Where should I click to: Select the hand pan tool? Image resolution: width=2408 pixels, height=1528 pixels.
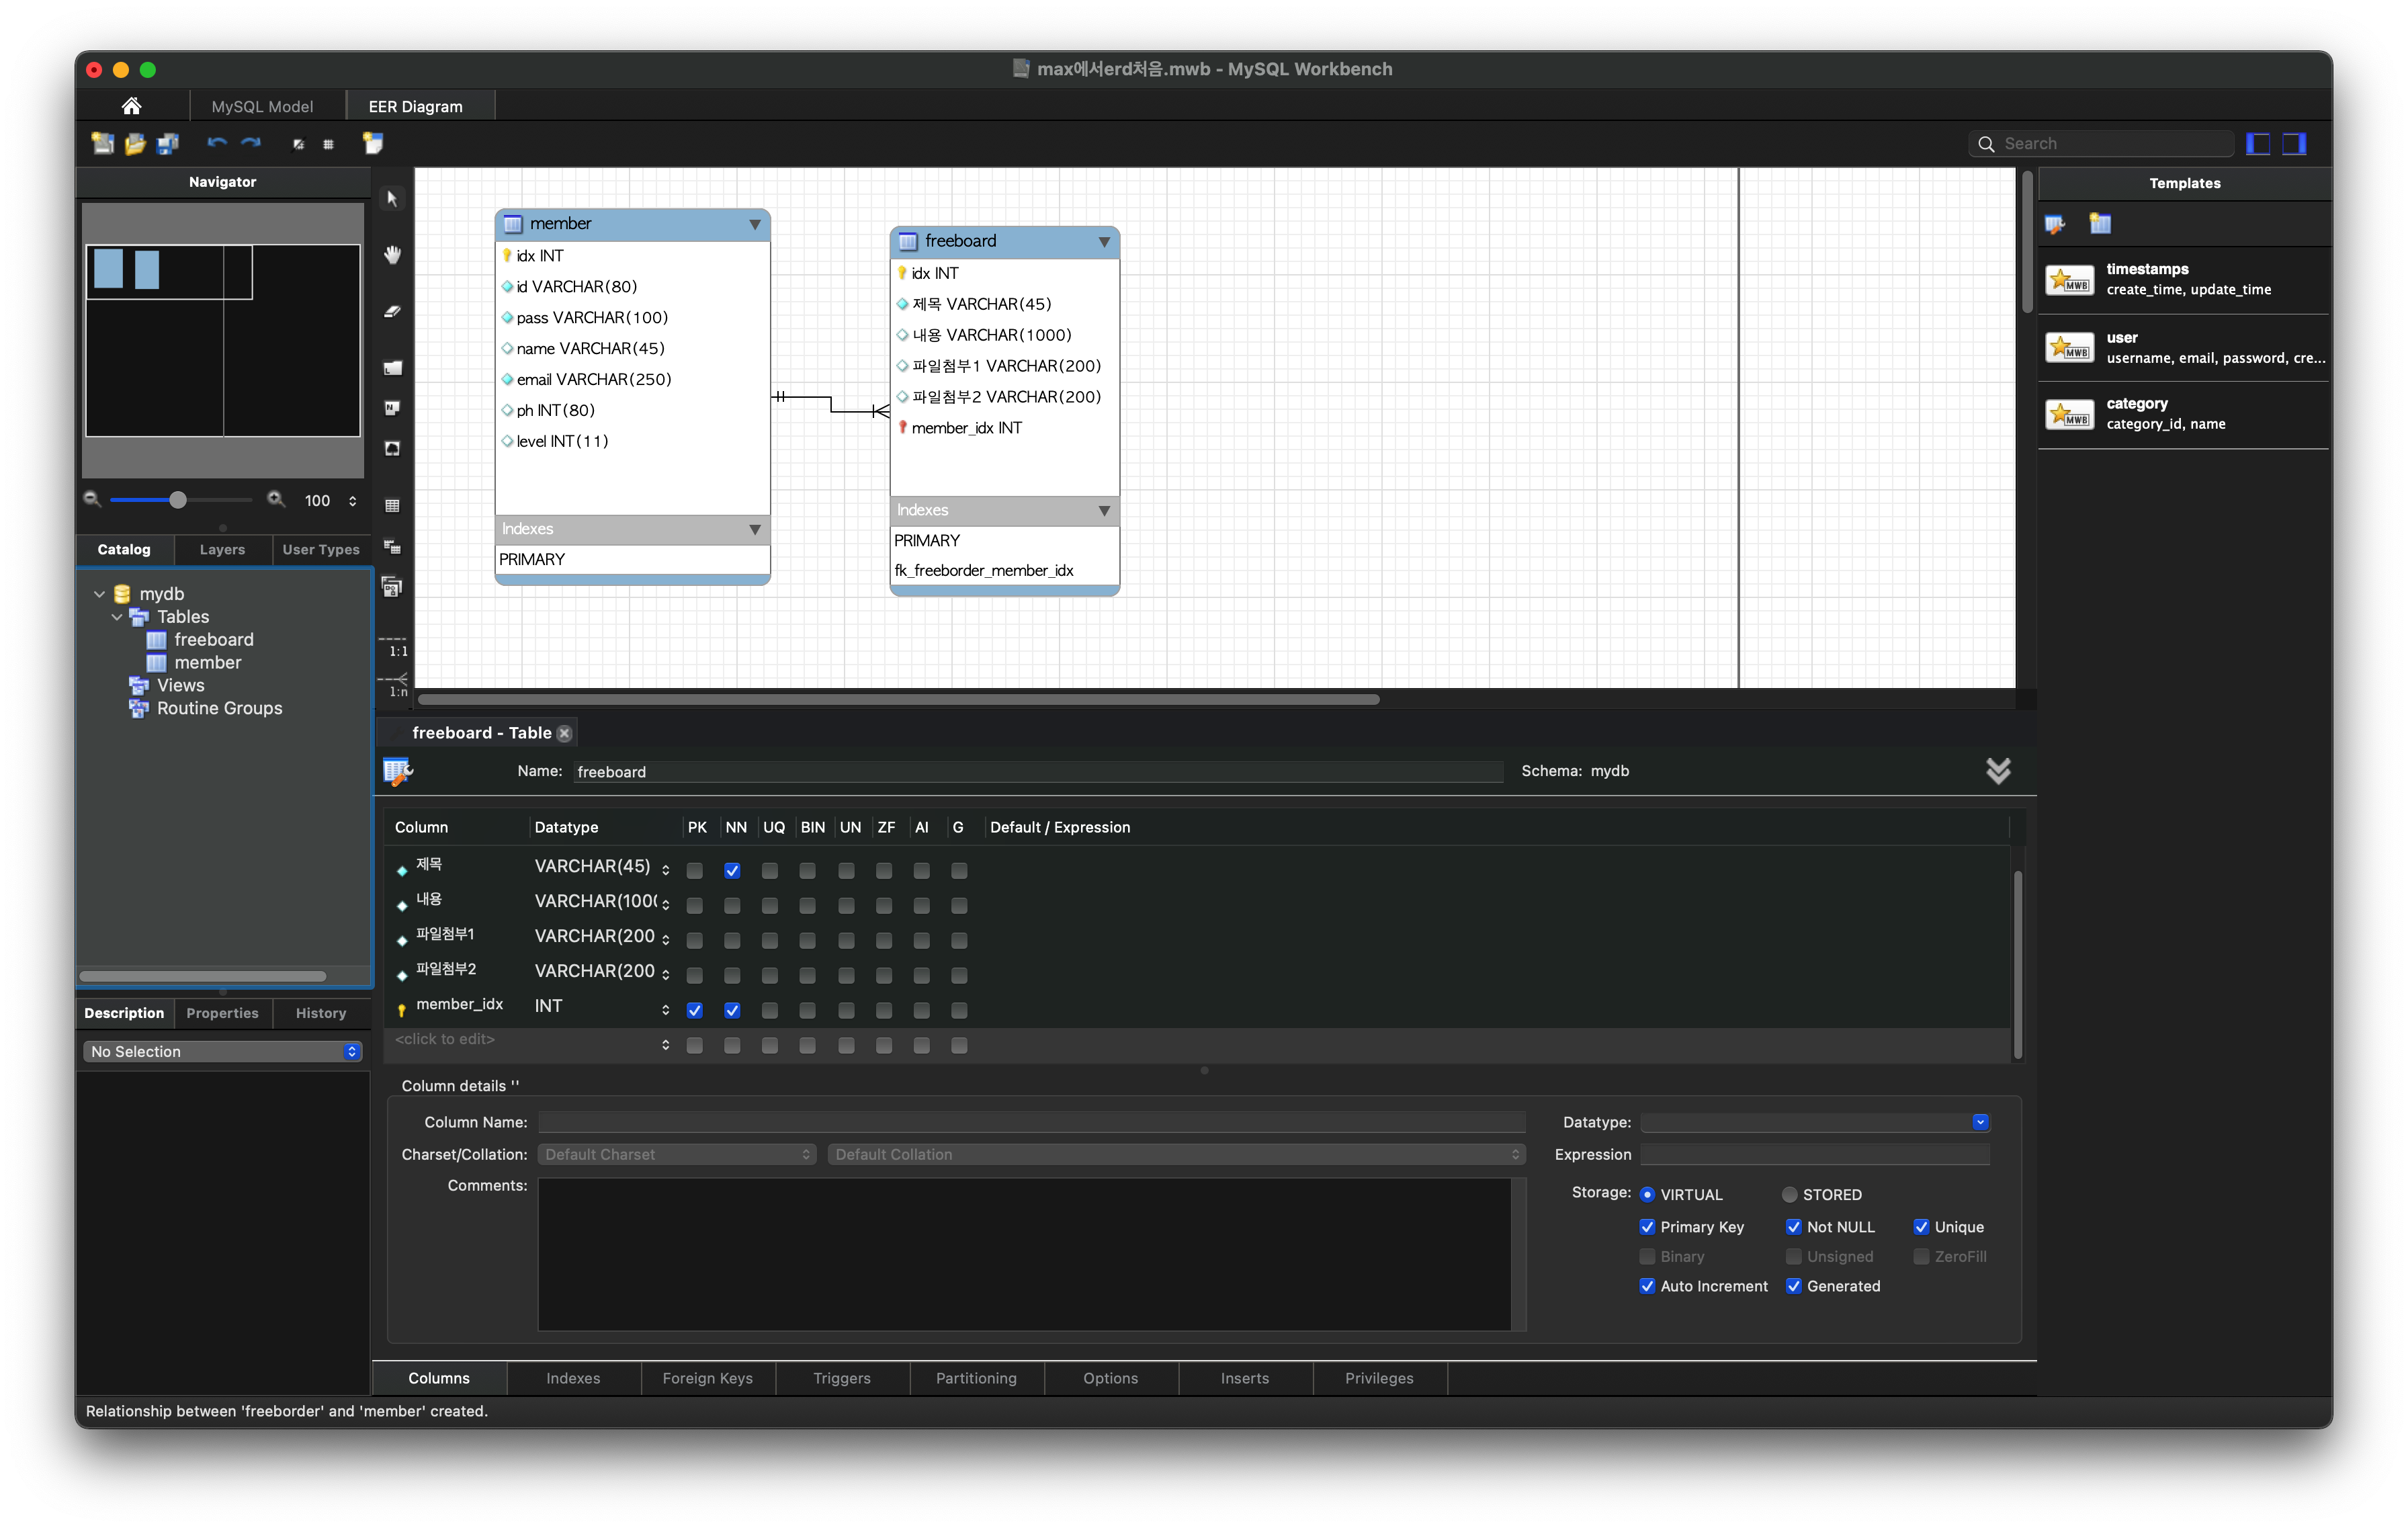pos(392,255)
